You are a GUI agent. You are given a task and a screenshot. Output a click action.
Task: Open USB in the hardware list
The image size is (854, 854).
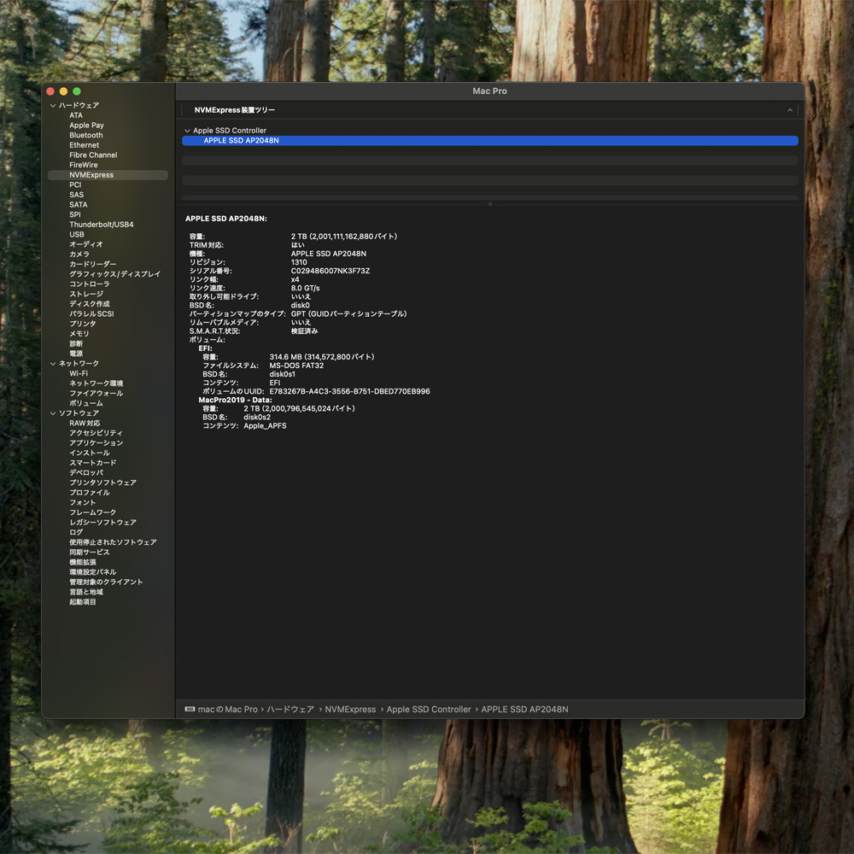[76, 234]
